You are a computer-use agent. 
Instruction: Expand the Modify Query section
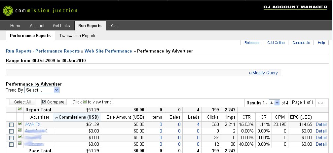click(x=265, y=73)
